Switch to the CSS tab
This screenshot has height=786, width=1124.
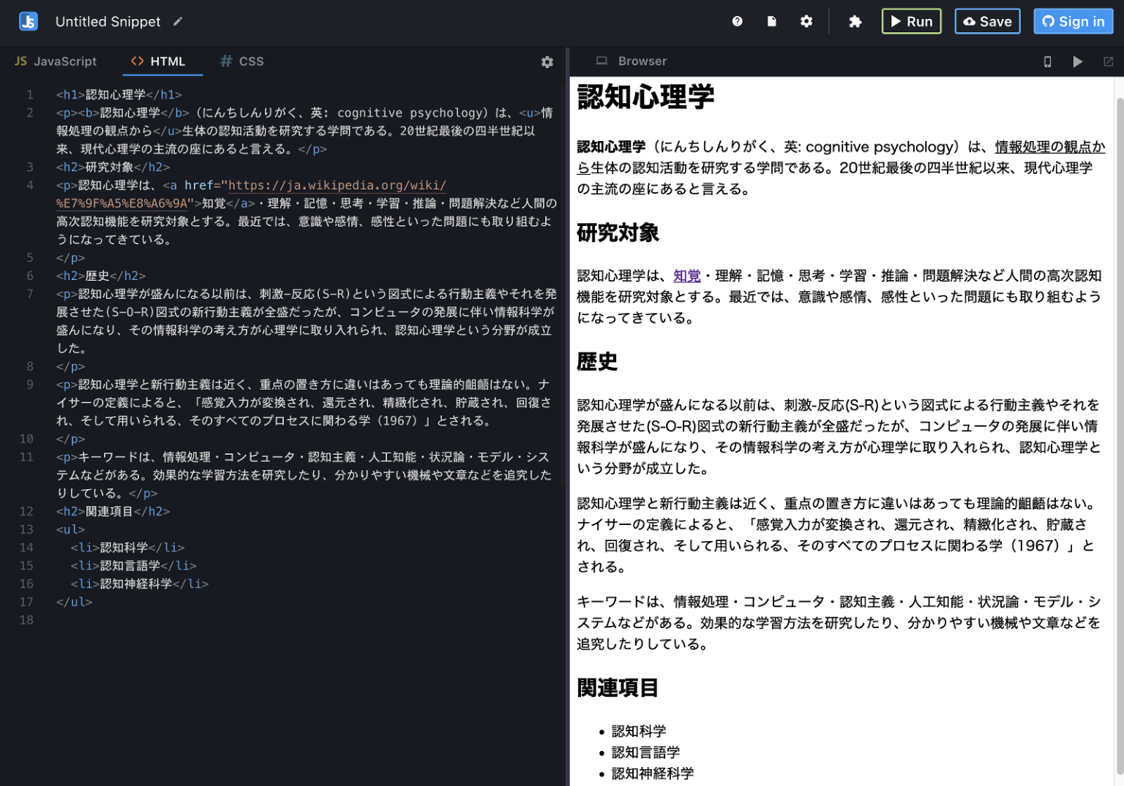click(x=241, y=61)
